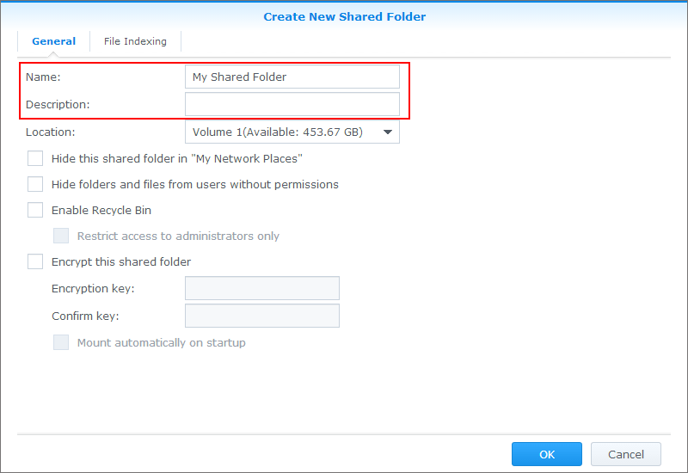The height and width of the screenshot is (473, 688).
Task: Click the Encryption key: label text
Action: (x=93, y=289)
